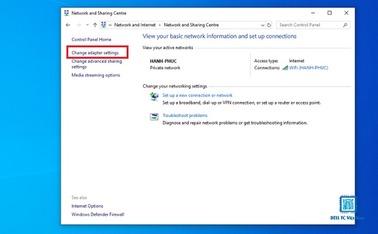Click the Troubleshoot problems icon
Viewport: 378px width, 234px height.
click(x=154, y=117)
